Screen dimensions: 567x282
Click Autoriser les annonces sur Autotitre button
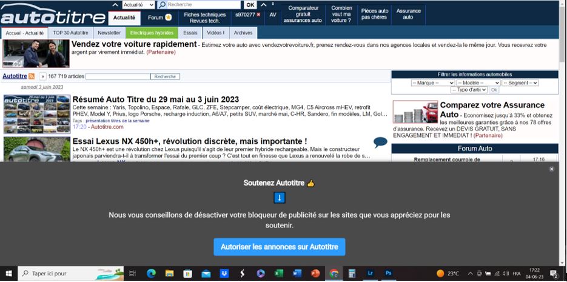click(x=280, y=247)
